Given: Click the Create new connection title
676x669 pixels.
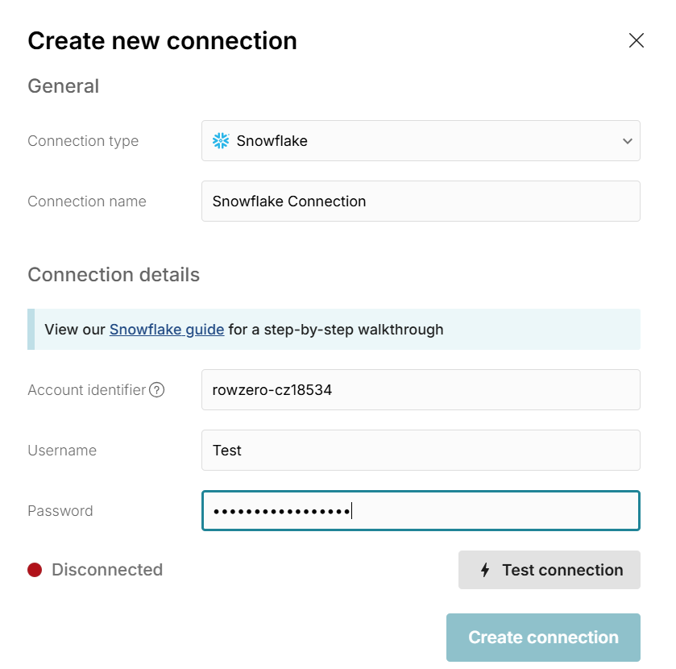Looking at the screenshot, I should 162,40.
